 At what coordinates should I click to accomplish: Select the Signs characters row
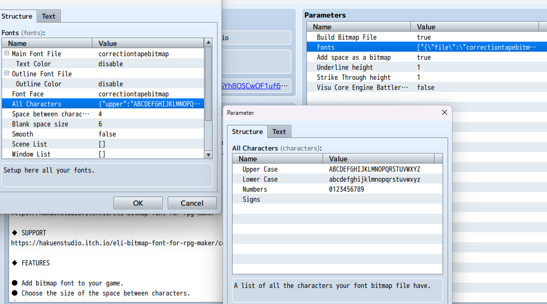click(338, 200)
